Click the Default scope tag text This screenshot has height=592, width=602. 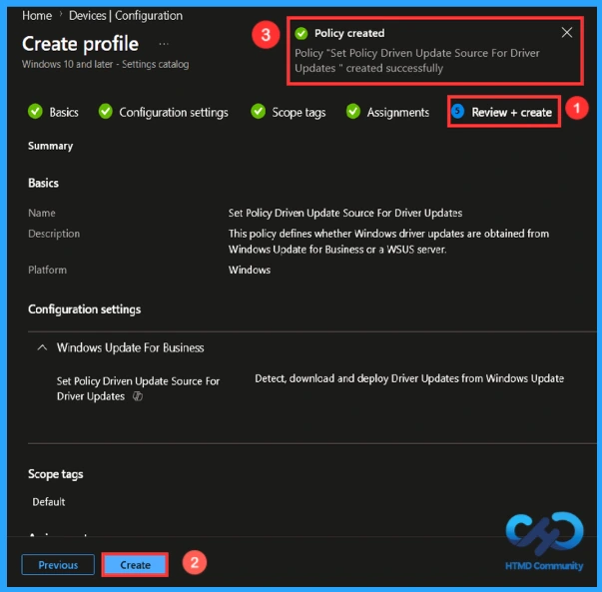pos(48,502)
